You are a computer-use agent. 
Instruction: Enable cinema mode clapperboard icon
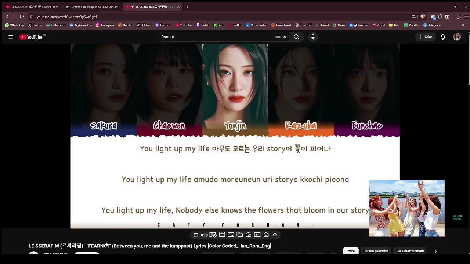coord(222,235)
